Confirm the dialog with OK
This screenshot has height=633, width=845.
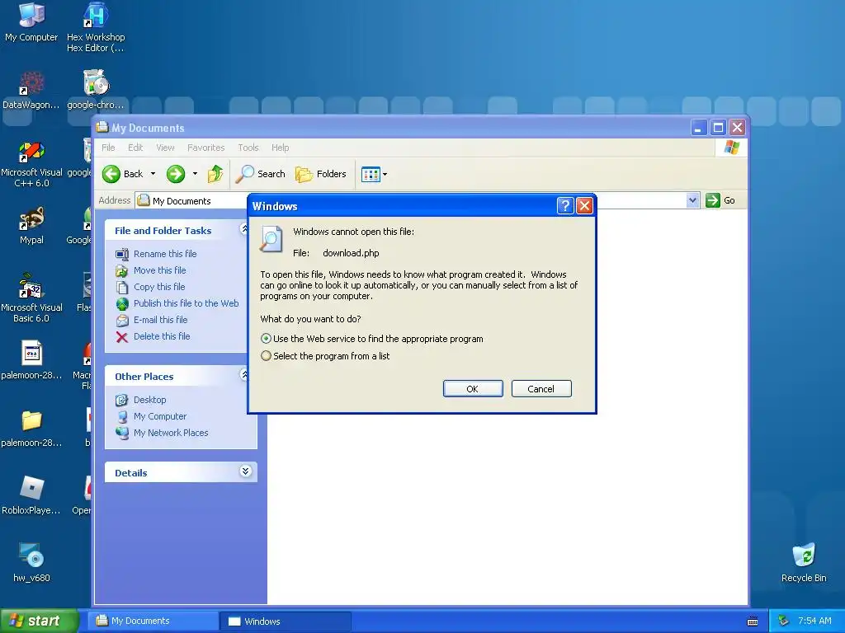click(x=473, y=389)
